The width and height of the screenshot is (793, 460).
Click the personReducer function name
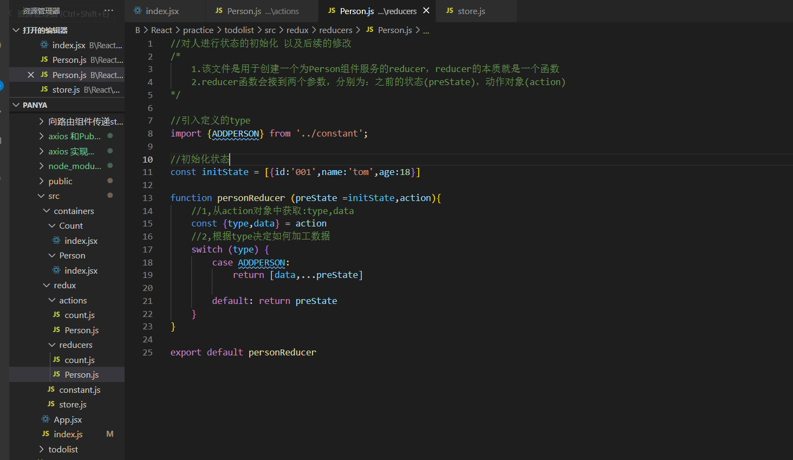251,198
